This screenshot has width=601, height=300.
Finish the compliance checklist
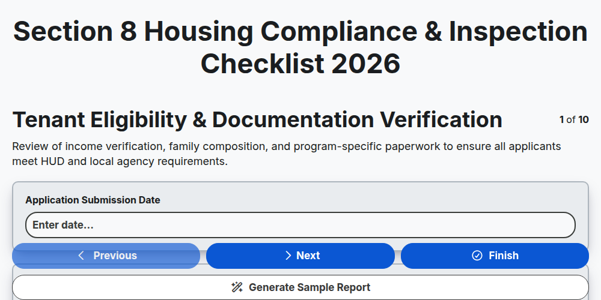495,256
